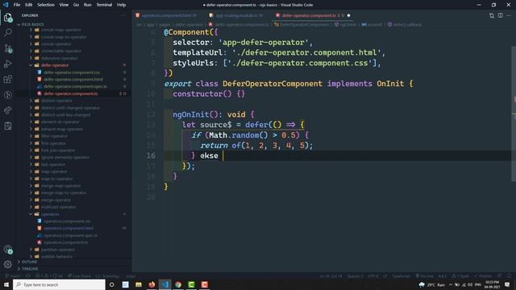Open the Run menu
The height and width of the screenshot is (290, 516).
point(87,5)
